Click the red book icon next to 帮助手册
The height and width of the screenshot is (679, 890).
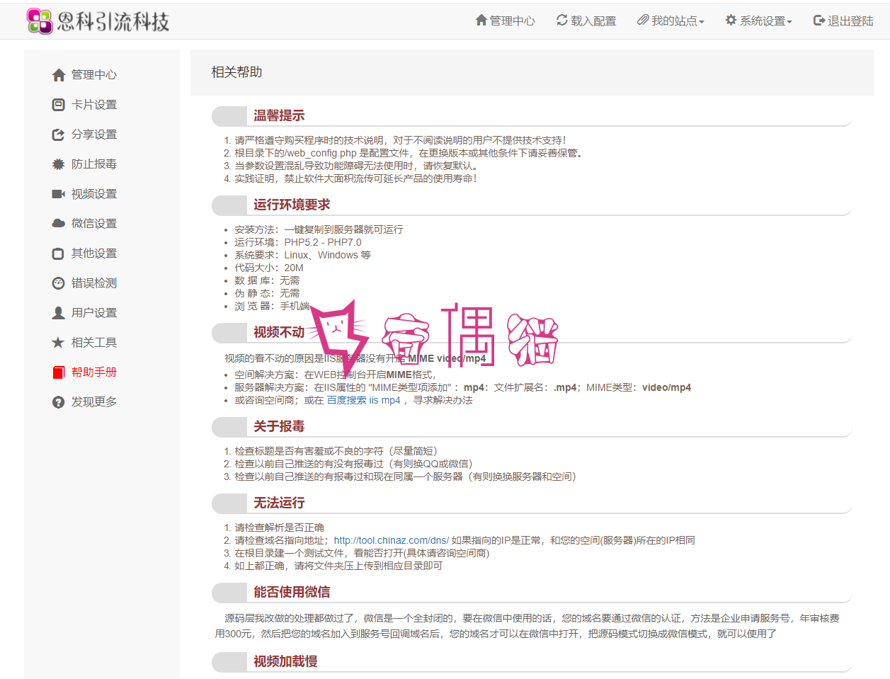tap(59, 372)
